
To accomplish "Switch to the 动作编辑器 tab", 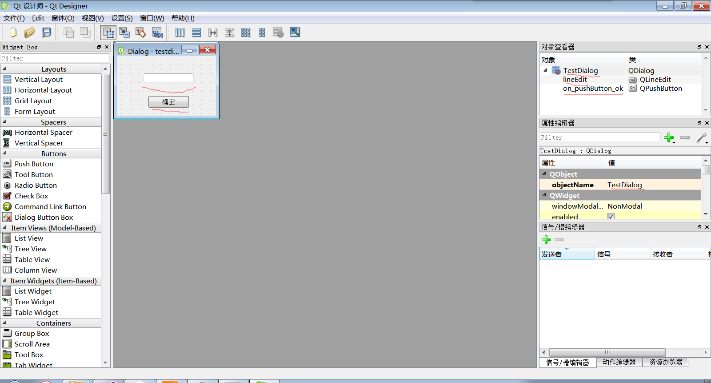I will point(619,362).
